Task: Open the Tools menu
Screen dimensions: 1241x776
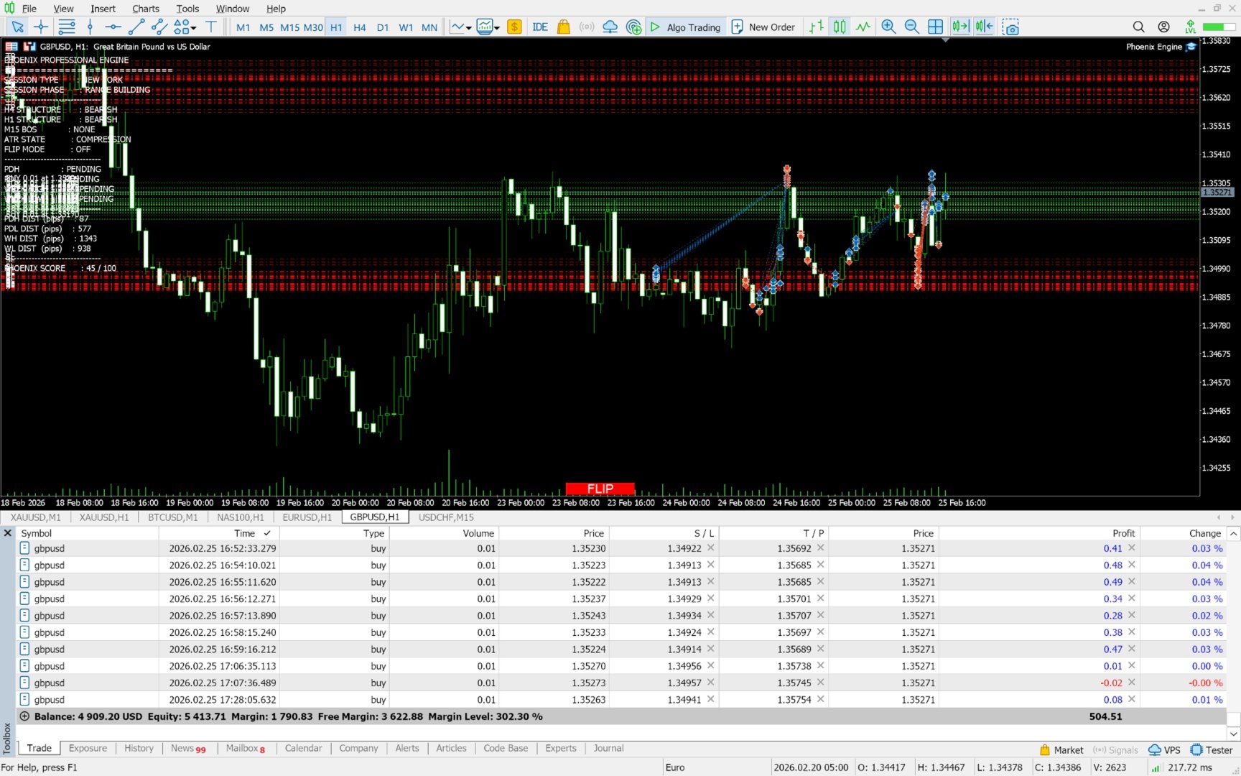Action: point(187,9)
